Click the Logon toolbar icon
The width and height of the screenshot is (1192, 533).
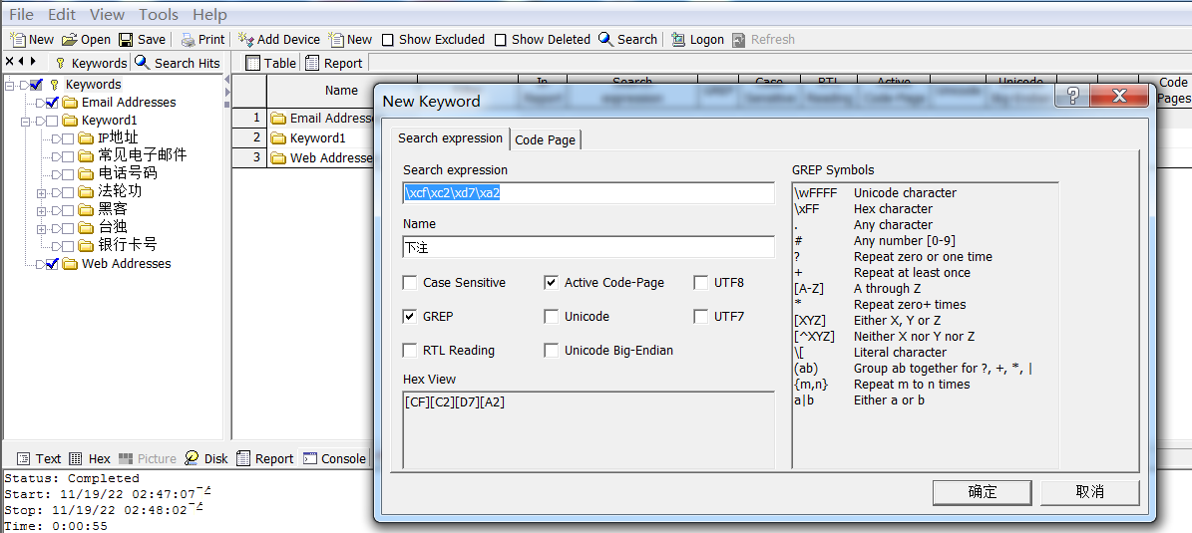pos(679,40)
